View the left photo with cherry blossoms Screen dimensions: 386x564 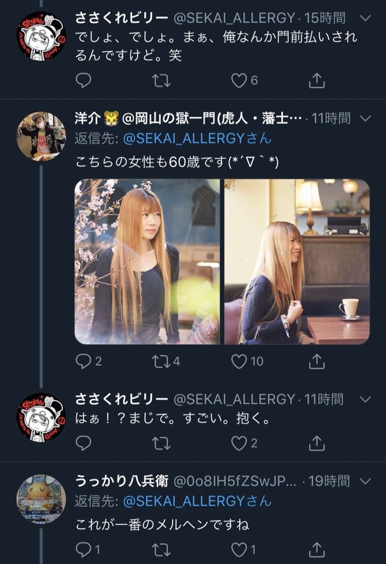147,262
